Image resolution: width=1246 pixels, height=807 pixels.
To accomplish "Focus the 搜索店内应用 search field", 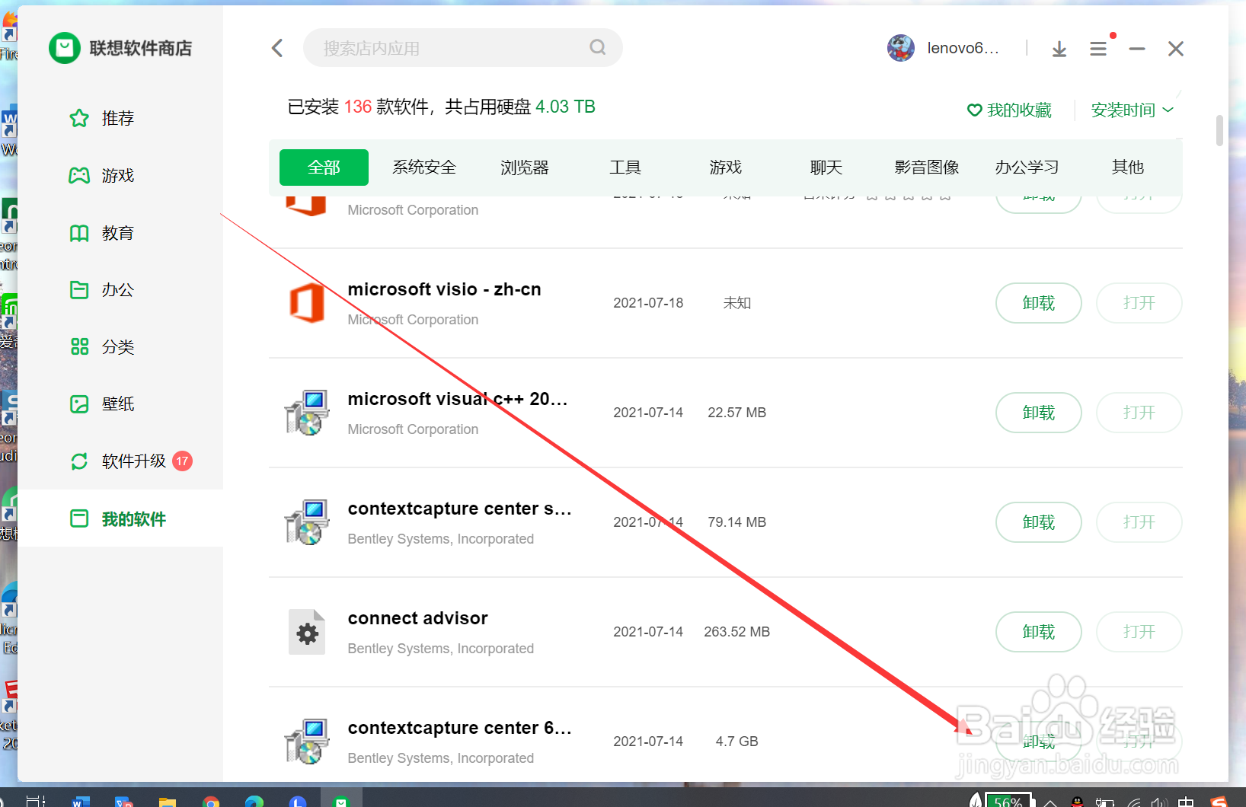I will (462, 47).
